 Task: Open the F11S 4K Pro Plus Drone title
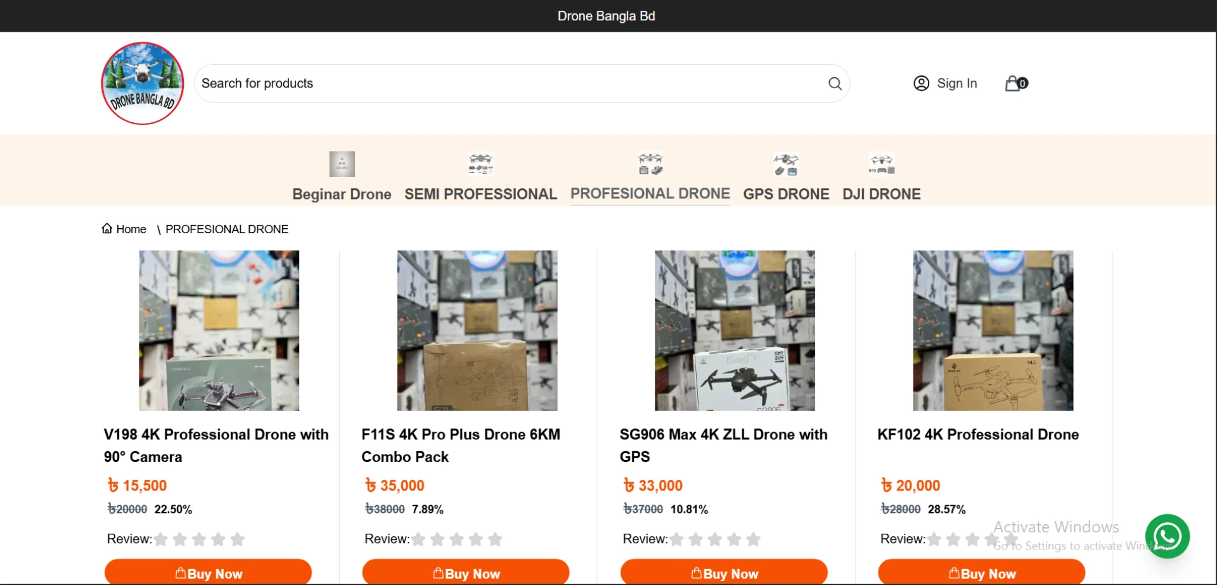click(461, 446)
